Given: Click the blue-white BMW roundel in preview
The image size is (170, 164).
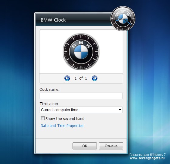Looking at the screenshot, I should 81,52.
